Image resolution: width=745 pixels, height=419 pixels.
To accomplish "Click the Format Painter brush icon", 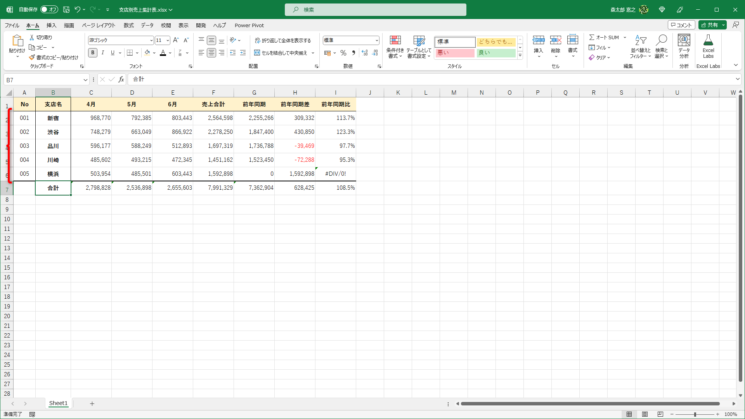I will [32, 57].
